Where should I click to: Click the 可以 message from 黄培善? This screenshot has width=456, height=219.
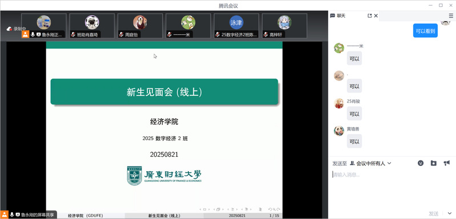click(x=354, y=141)
